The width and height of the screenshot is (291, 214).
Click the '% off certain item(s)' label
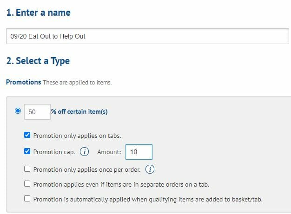(79, 112)
